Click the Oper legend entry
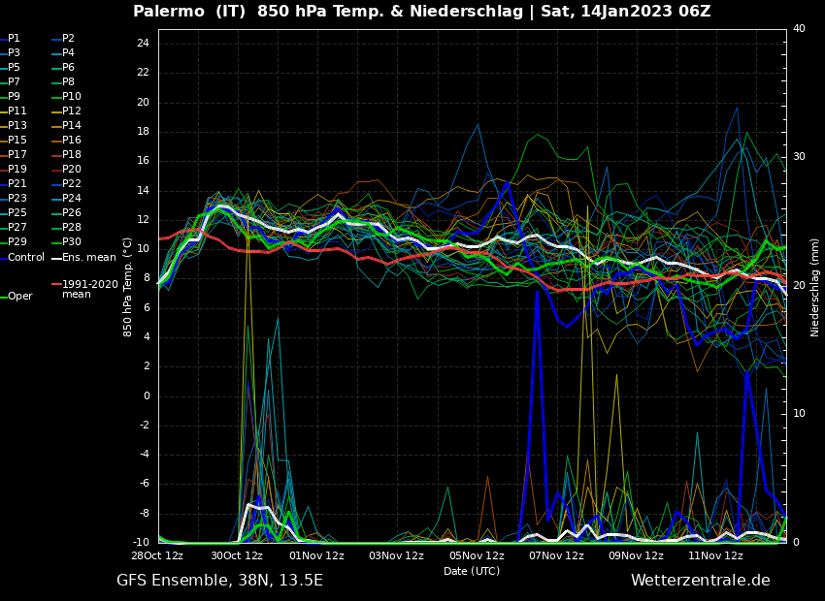The width and height of the screenshot is (825, 601). click(x=20, y=297)
